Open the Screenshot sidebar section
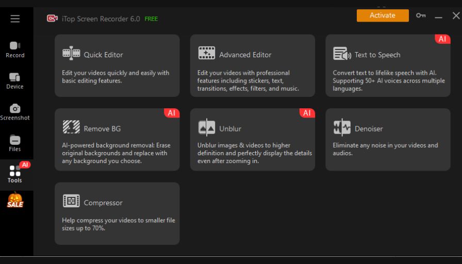 (15, 112)
